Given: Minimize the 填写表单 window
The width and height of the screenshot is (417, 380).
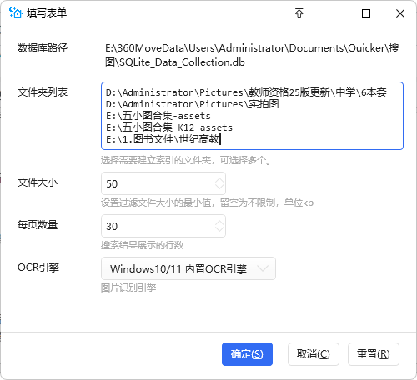Looking at the screenshot, I should tap(333, 13).
